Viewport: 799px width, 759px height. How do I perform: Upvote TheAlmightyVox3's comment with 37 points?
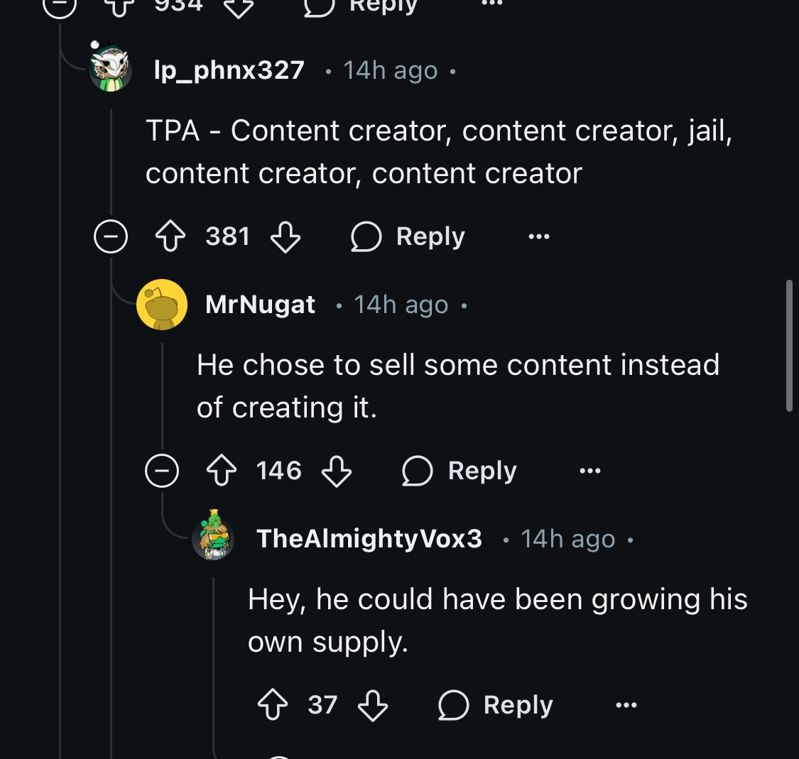coord(273,705)
